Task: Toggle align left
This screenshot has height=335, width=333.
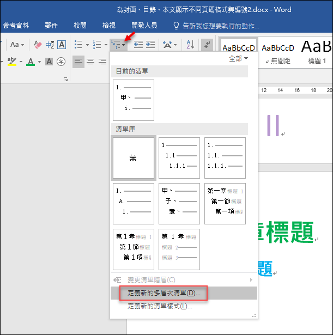Action: [78, 62]
